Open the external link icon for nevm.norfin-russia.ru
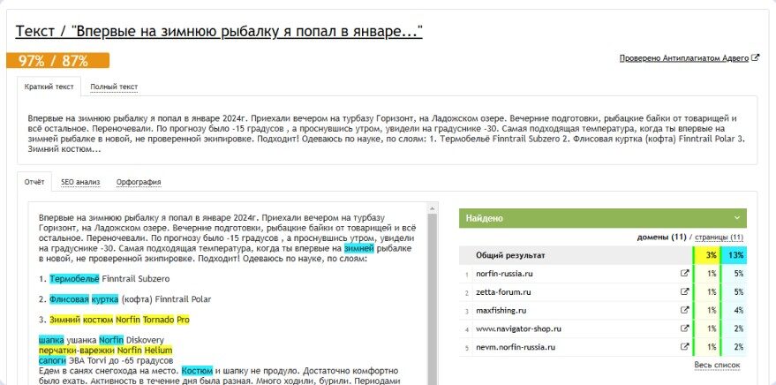The height and width of the screenshot is (385, 776). [684, 347]
